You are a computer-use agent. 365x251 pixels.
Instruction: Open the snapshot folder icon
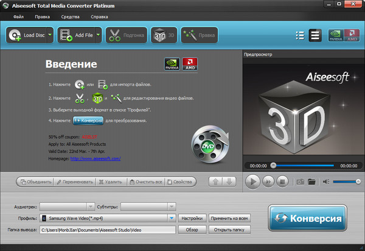(x=311, y=182)
